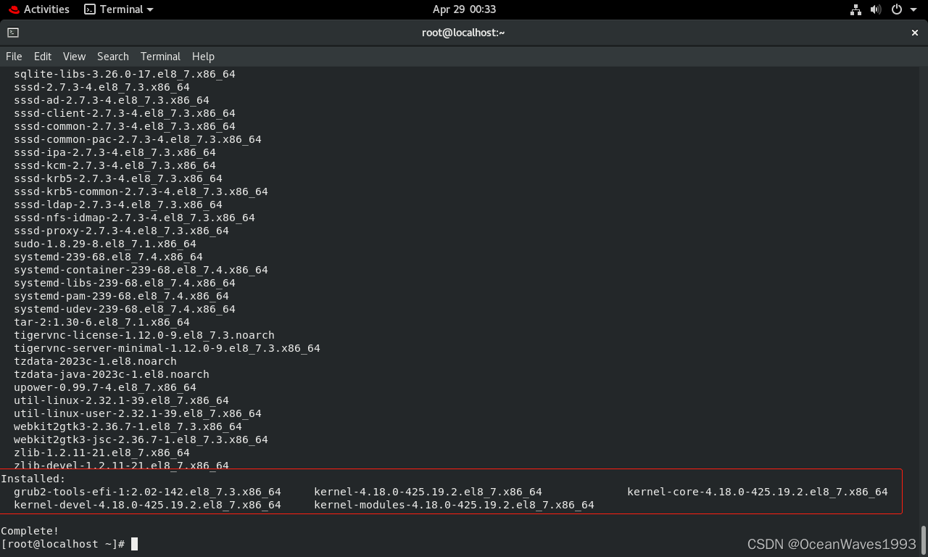Click the line tzdata-2023c-1.el8.noarch
The image size is (928, 557).
point(95,361)
